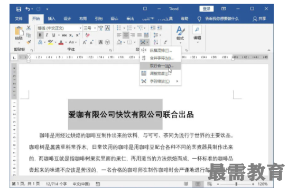Click the Redo icon in title bar
This screenshot has width=288, height=193.
pyautogui.click(x=39, y=9)
